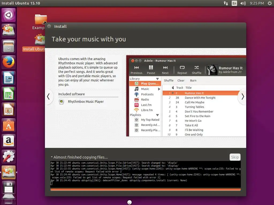
Task: Open the En keyboard layout indicator
Action: [234, 3]
